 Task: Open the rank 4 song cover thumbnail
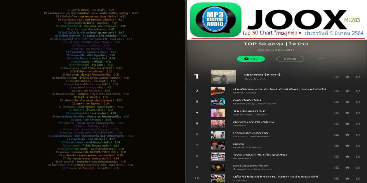coord(217,113)
